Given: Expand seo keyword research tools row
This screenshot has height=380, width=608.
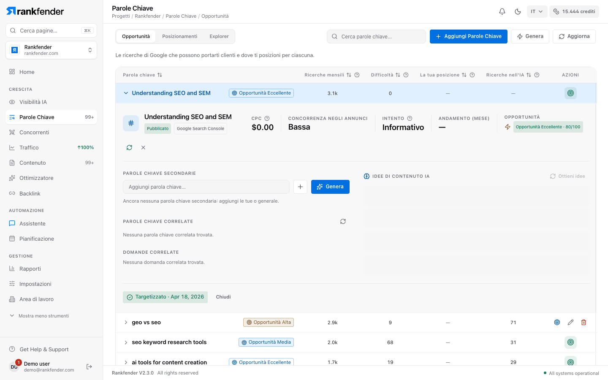Looking at the screenshot, I should pos(126,342).
